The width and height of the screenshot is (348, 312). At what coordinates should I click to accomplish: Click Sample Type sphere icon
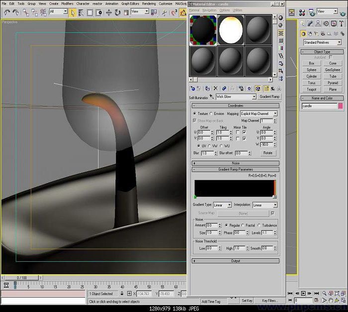pos(281,18)
